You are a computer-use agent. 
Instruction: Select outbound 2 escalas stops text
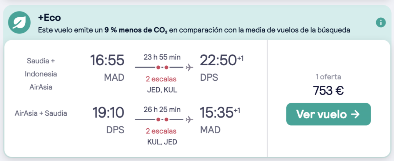161,79
